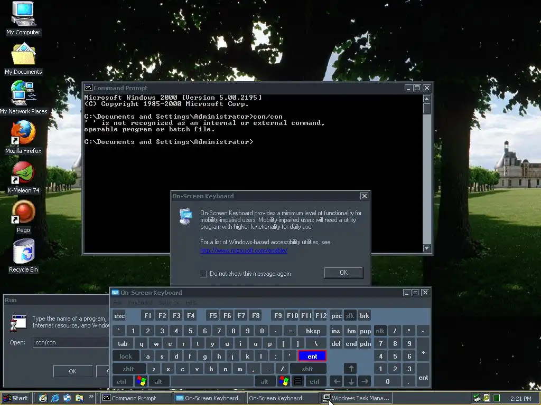541x405 pixels.
Task: Click the F5 function key
Action: point(213,316)
